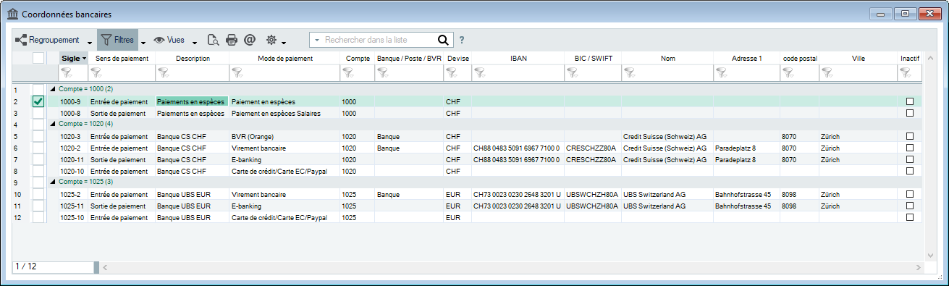
Task: Click the filter funnel under Mode de paiement
Action: [x=238, y=72]
